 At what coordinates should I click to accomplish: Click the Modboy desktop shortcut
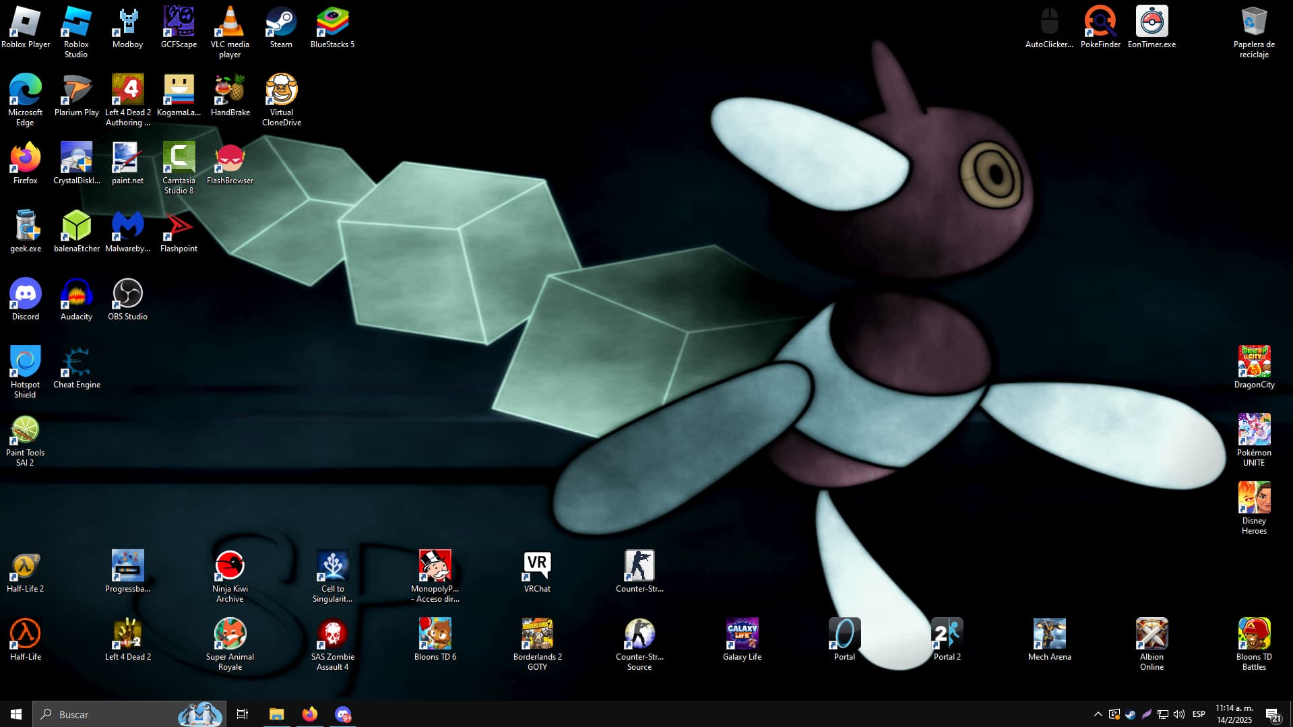[127, 27]
